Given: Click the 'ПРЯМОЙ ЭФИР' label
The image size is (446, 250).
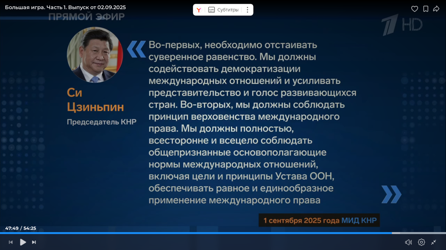Looking at the screenshot, I should 87,16.
